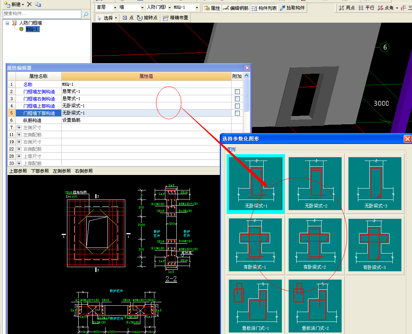Switch to the 上部参照 tab
The height and width of the screenshot is (334, 412).
click(x=18, y=171)
